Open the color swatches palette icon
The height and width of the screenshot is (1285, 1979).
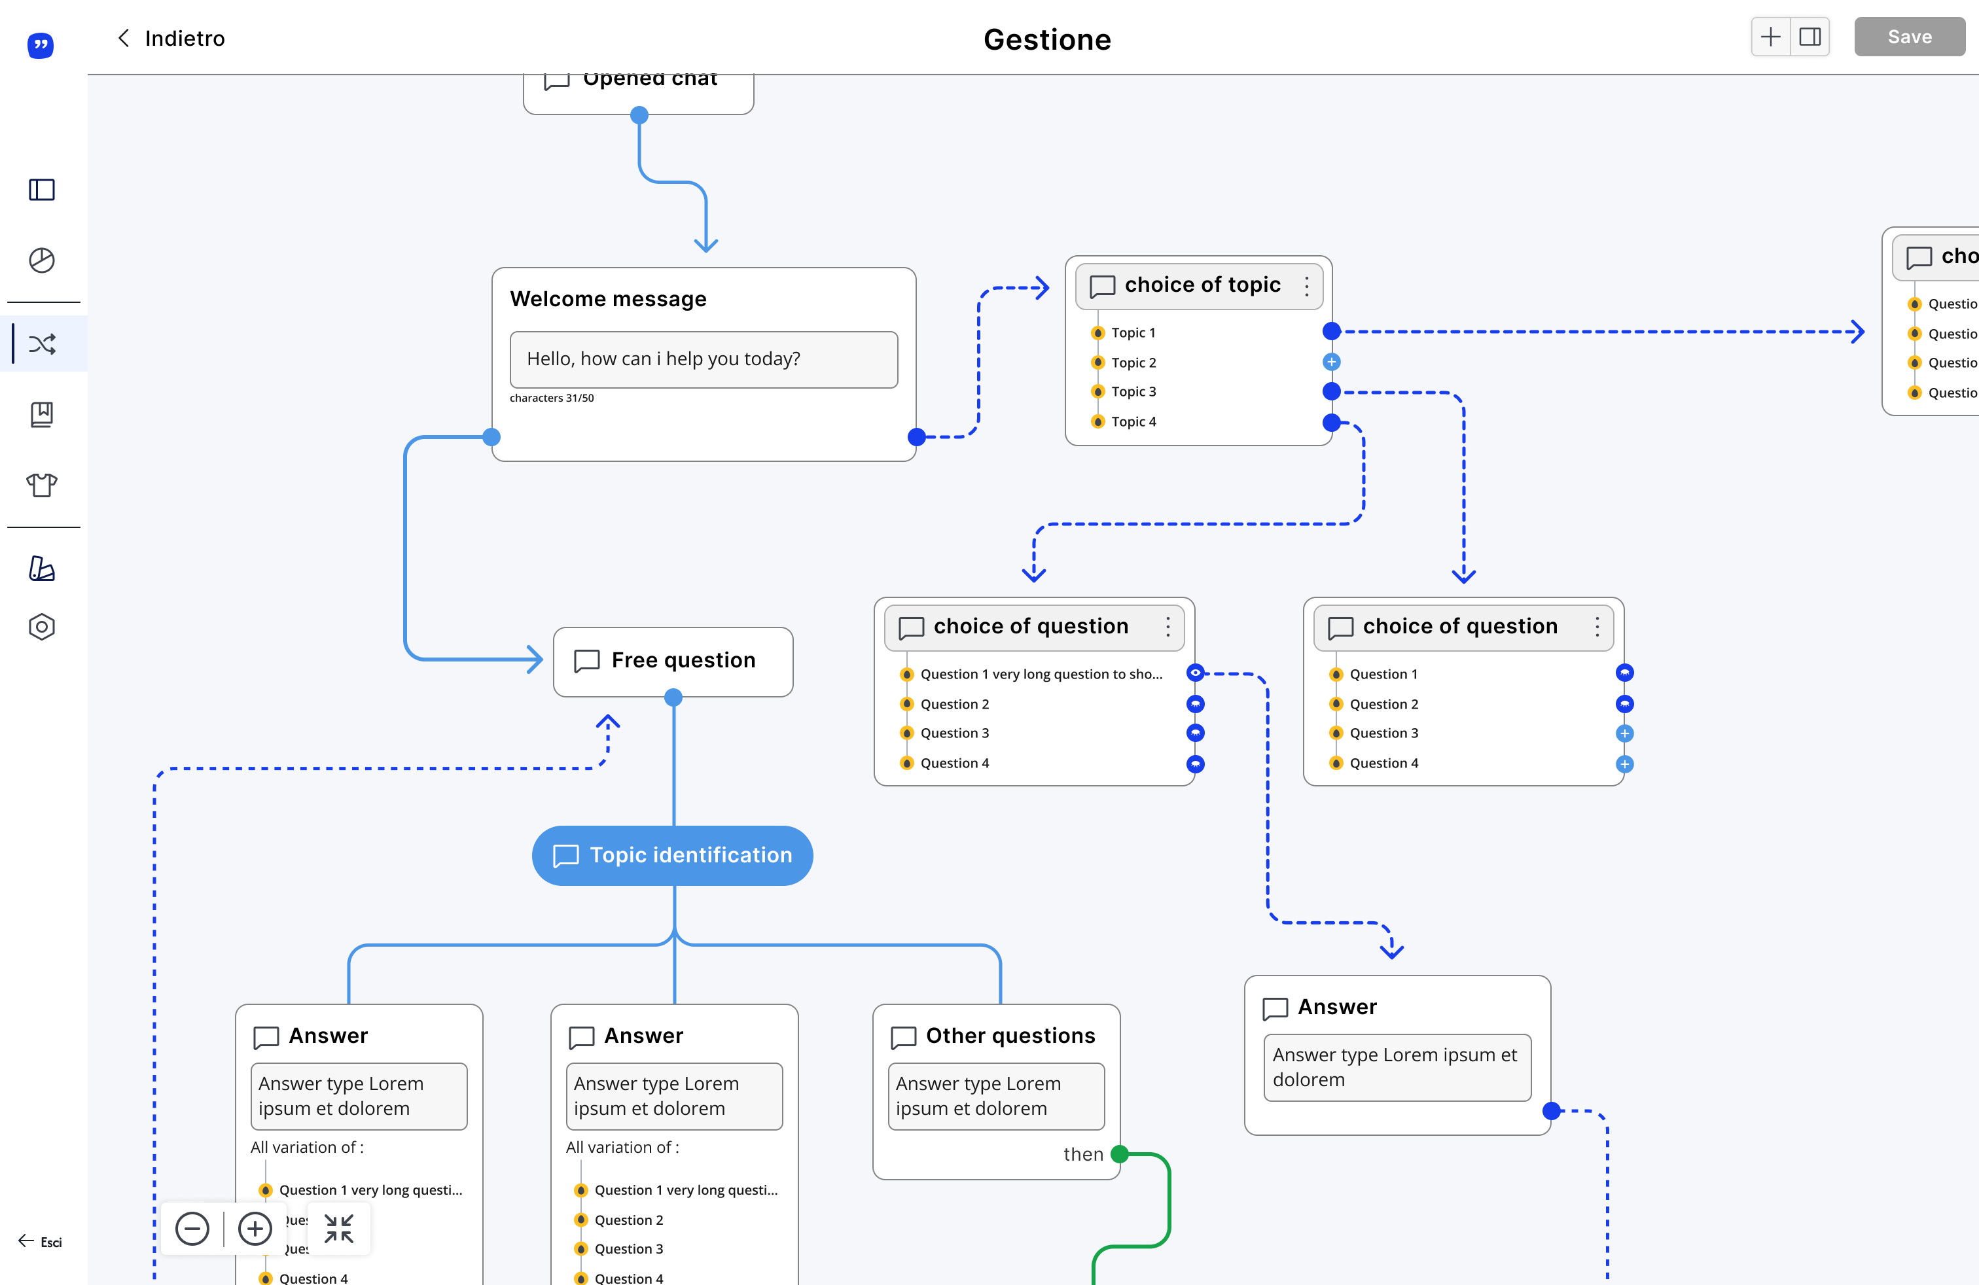click(42, 569)
